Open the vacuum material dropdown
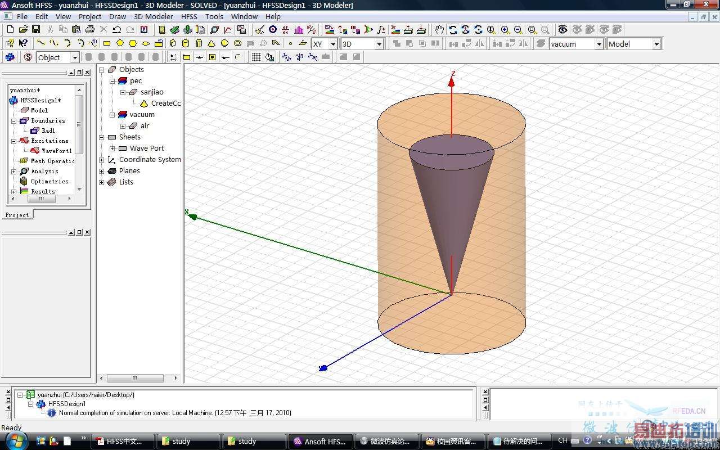This screenshot has width=720, height=450. (598, 44)
